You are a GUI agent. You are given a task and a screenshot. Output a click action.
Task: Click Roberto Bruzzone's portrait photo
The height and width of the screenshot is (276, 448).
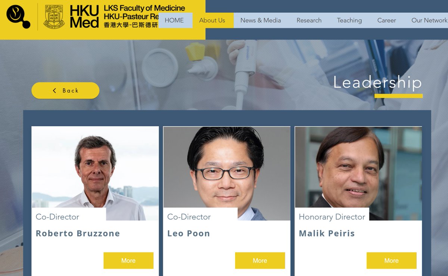click(95, 173)
